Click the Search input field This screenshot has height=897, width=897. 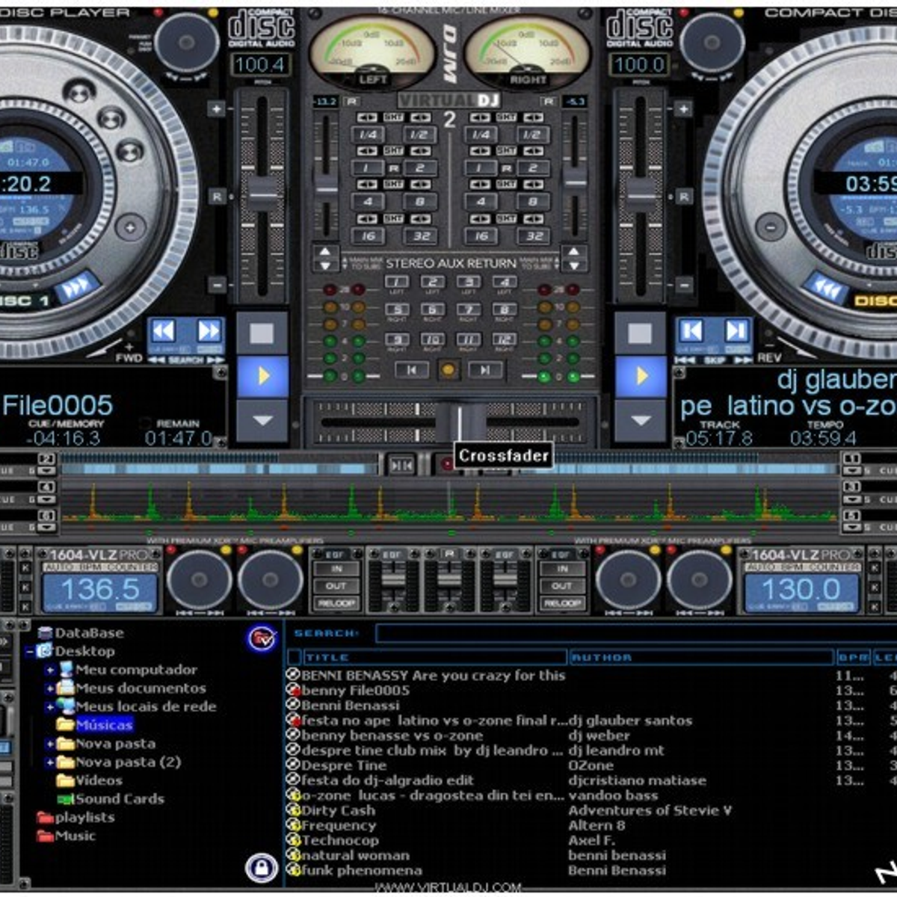coord(635,634)
